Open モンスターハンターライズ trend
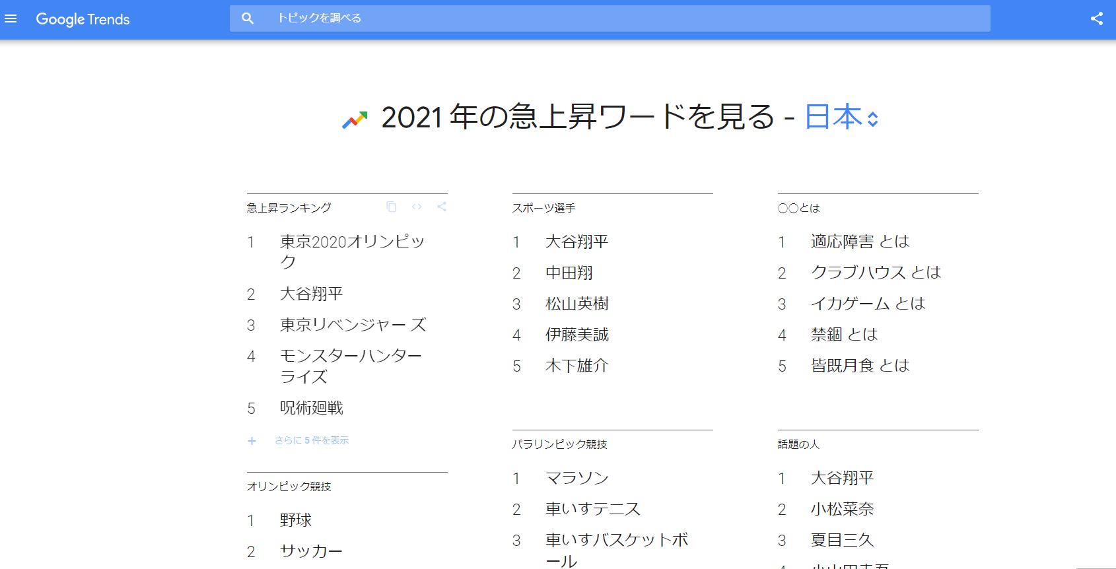Screen dimensions: 1116x569 click(x=351, y=366)
